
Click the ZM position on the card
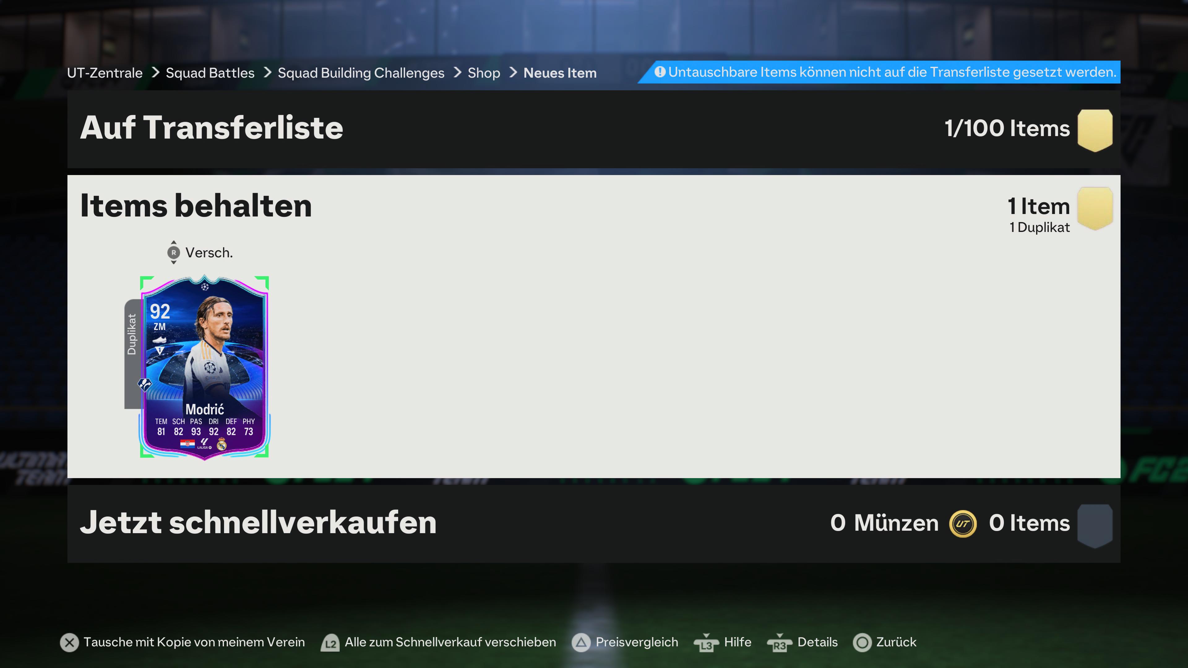click(160, 327)
